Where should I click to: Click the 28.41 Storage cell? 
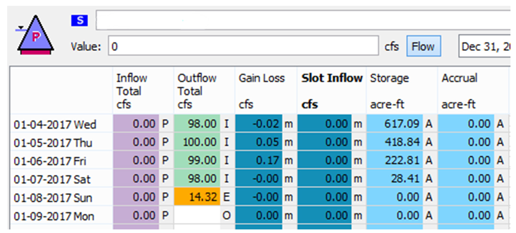(395, 178)
